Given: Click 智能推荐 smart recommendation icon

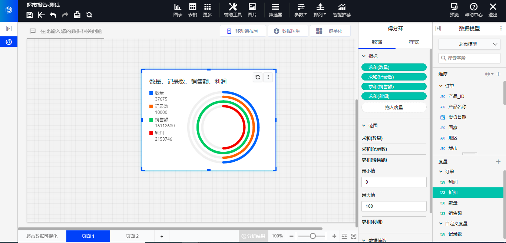Looking at the screenshot, I should click(341, 10).
